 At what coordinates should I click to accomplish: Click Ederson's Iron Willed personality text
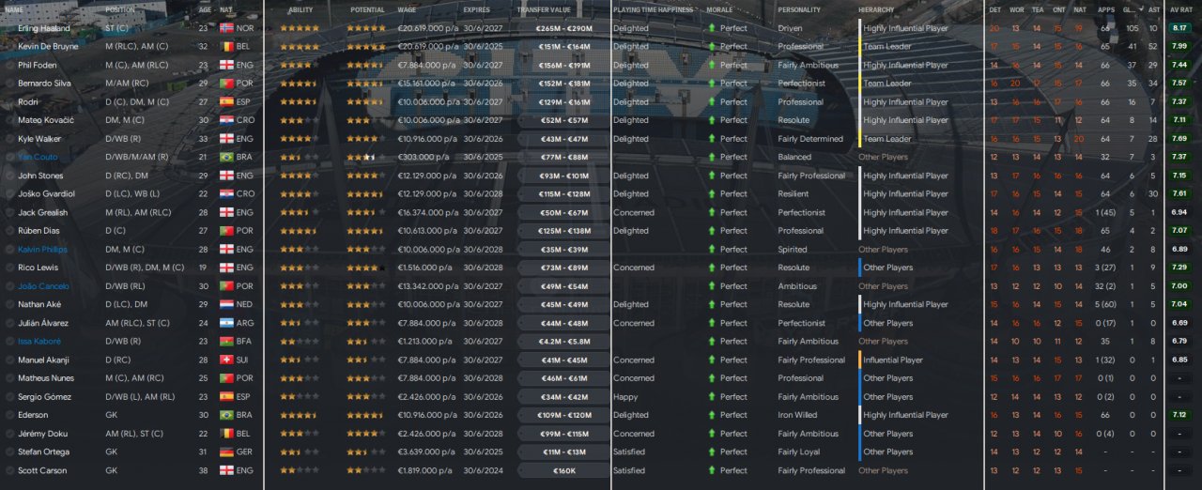797,415
